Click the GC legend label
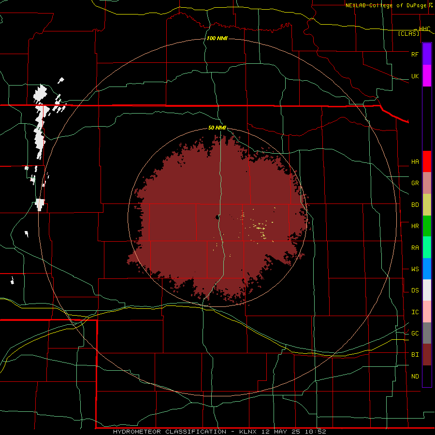 pos(415,333)
